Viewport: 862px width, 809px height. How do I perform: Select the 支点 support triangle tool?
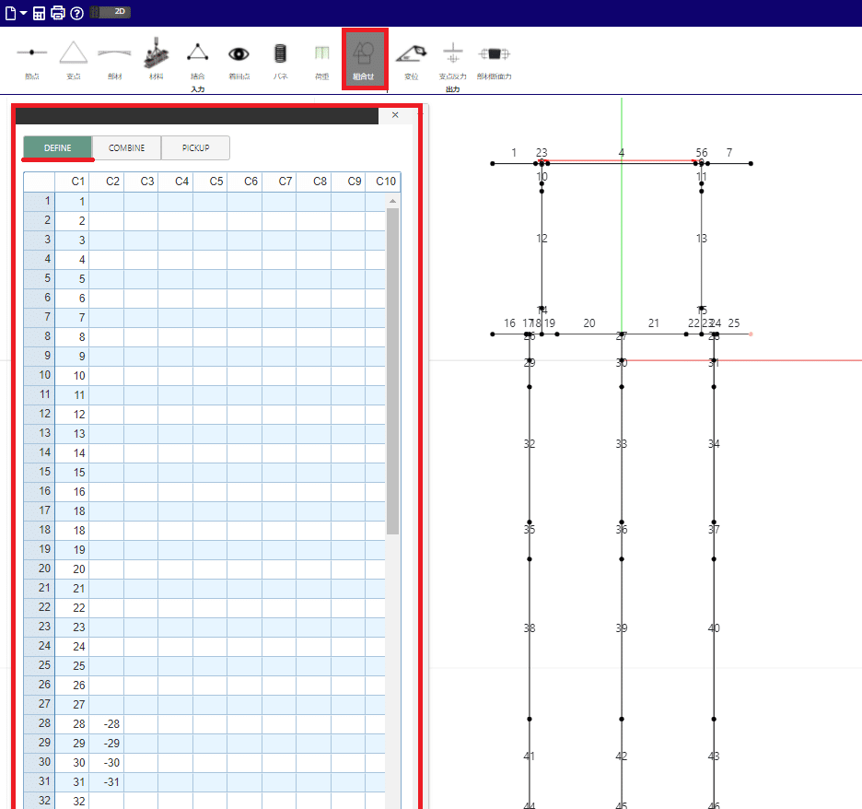pyautogui.click(x=74, y=60)
